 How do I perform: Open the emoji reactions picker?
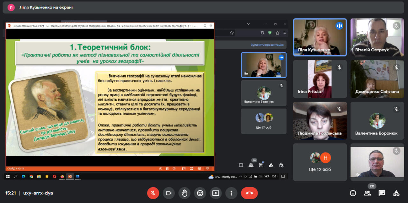(x=200, y=193)
